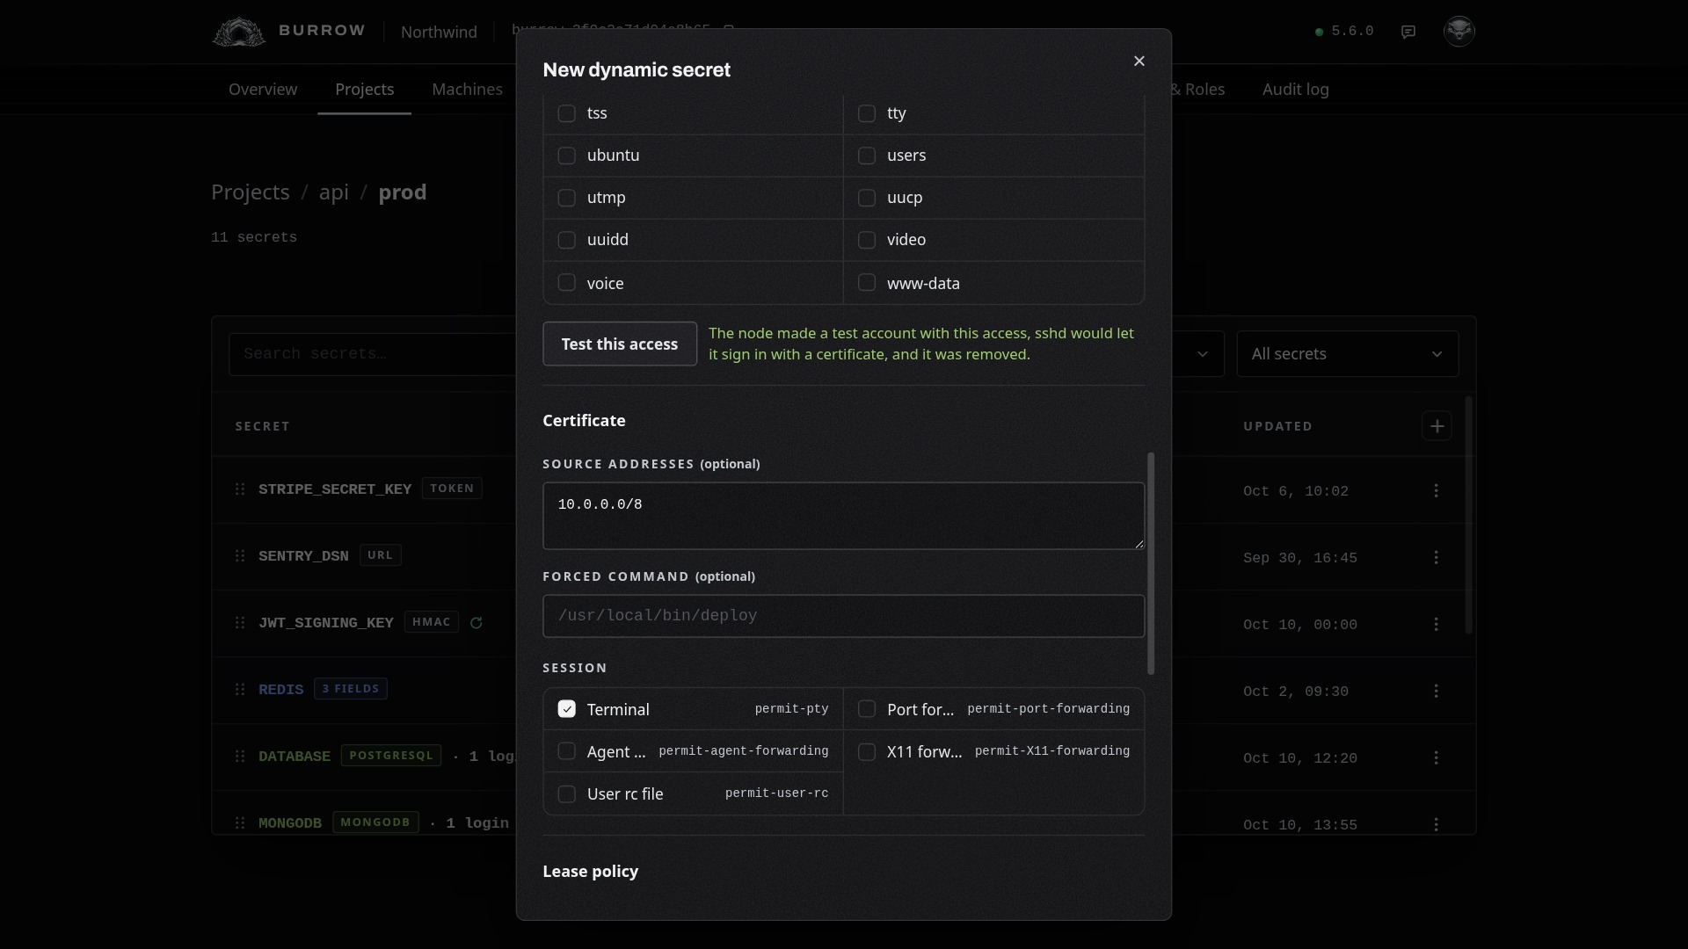Enable Port forwarding session checkbox
The image size is (1688, 949).
click(x=867, y=709)
